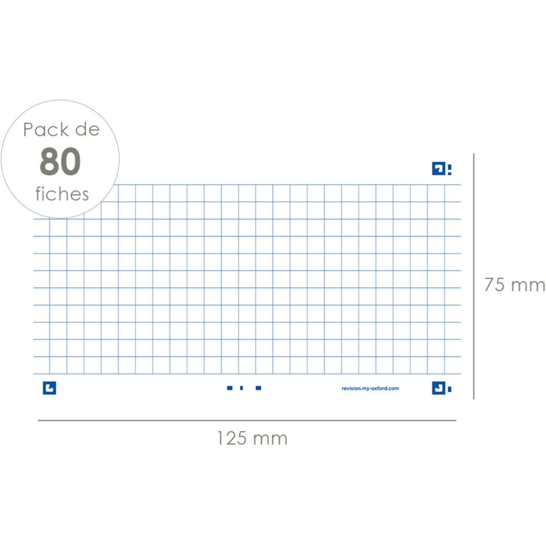Click the two small dots beside top-right logo

[450, 170]
